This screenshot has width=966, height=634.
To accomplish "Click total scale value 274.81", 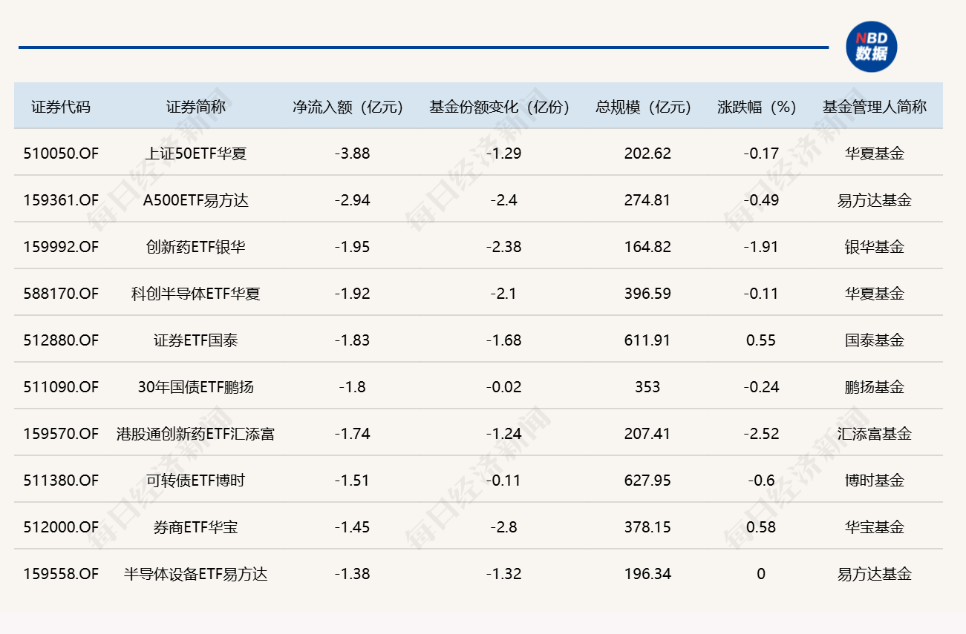I will point(647,200).
